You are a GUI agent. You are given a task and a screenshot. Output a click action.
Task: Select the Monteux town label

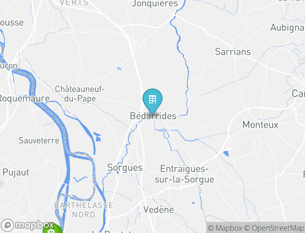click(261, 125)
